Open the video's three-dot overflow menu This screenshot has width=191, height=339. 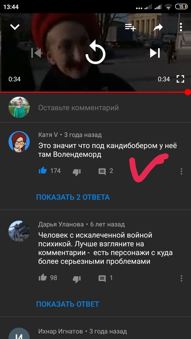point(181,27)
